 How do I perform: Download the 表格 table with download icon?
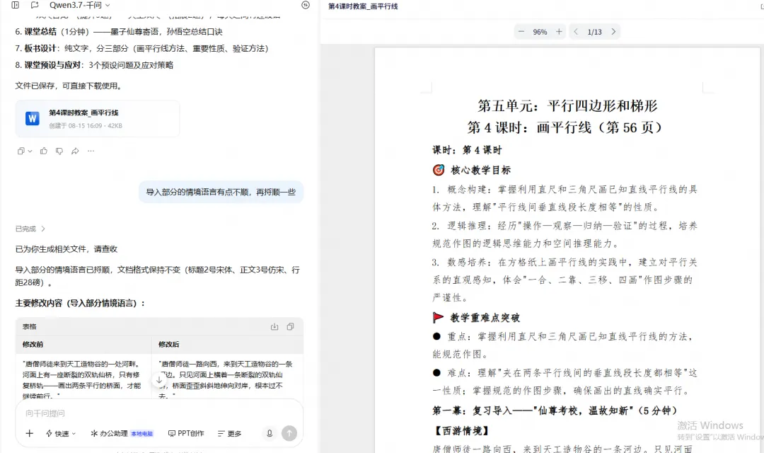point(274,327)
